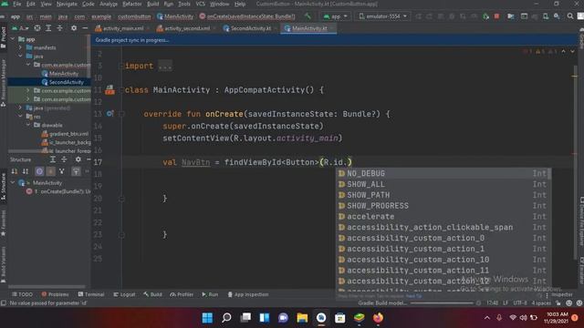Click the editor error stripe marker near top
Screen dimensions: 584x328
(x=575, y=77)
